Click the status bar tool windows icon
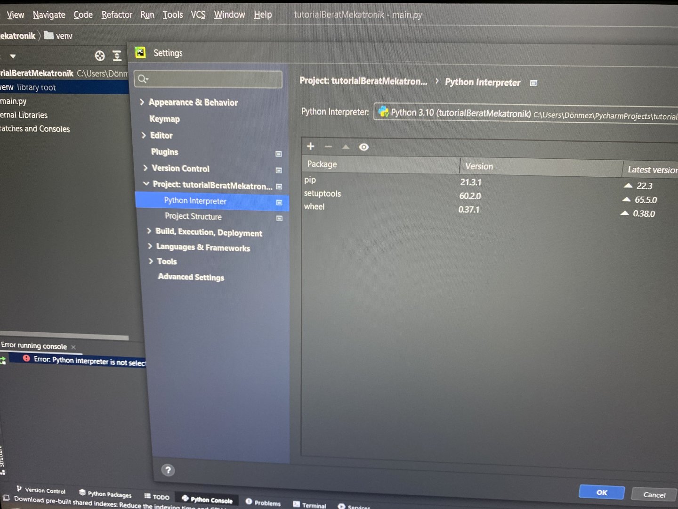 6,497
